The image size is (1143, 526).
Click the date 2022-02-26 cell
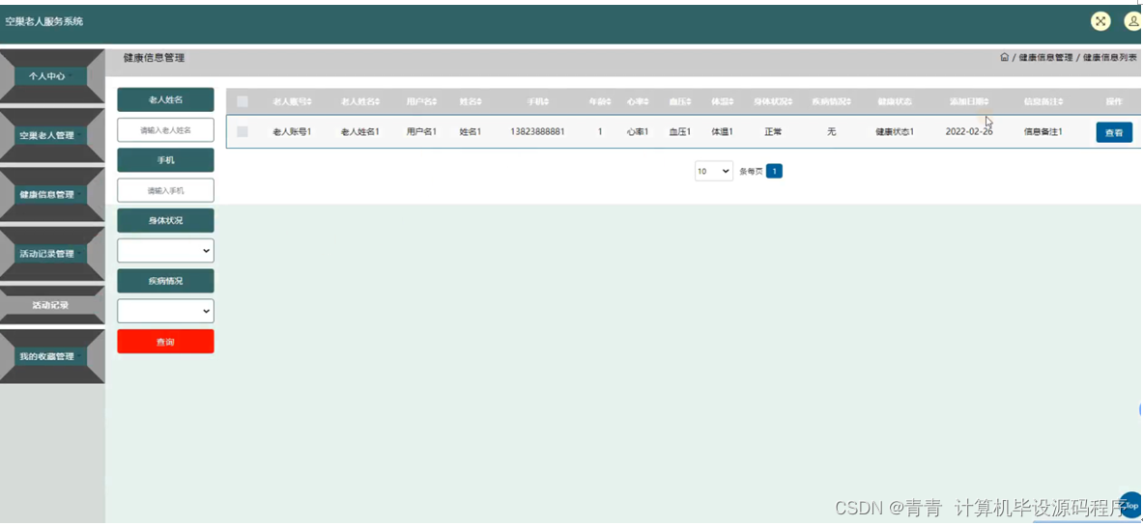click(x=969, y=132)
